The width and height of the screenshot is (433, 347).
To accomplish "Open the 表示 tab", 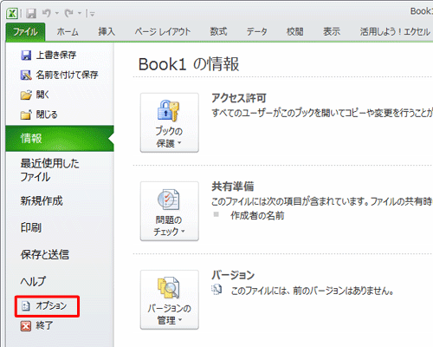I will click(x=332, y=32).
